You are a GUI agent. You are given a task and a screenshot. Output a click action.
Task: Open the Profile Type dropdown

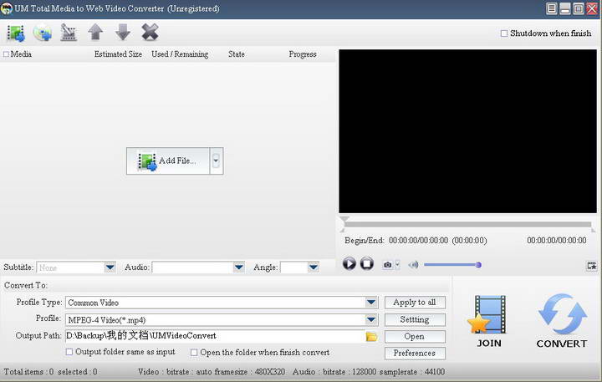[x=371, y=303]
